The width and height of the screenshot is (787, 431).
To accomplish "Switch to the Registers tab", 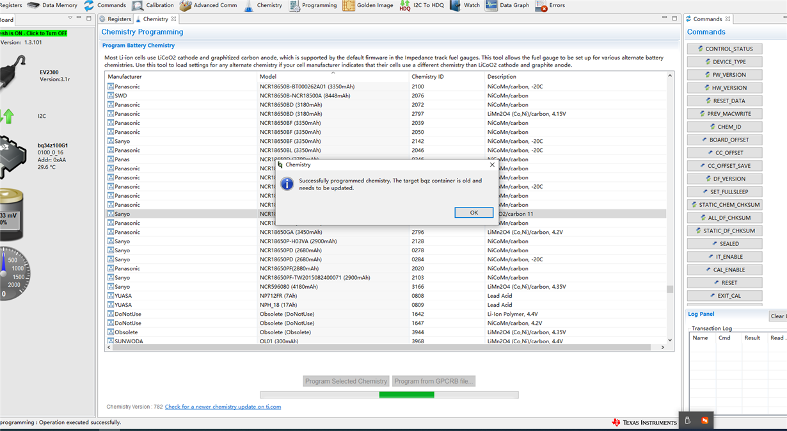I will [116, 19].
